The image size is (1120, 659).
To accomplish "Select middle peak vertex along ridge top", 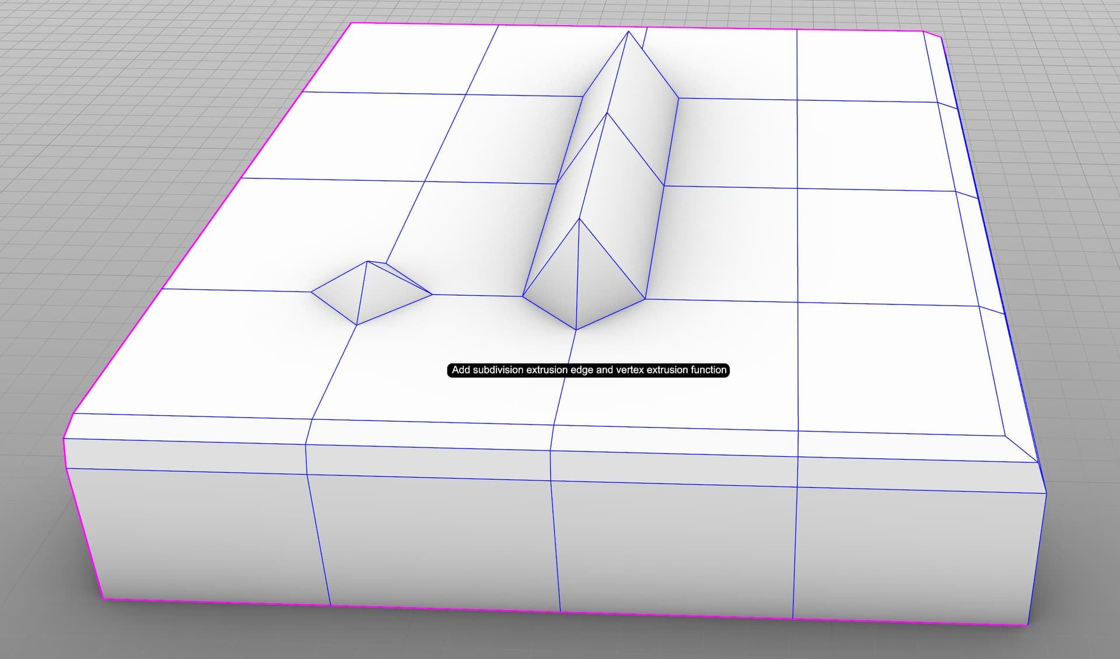I will [607, 113].
